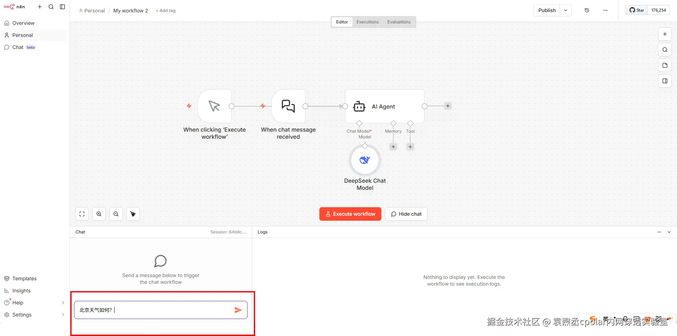Zoom out on the canvas
The height and width of the screenshot is (336, 677).
tap(116, 214)
